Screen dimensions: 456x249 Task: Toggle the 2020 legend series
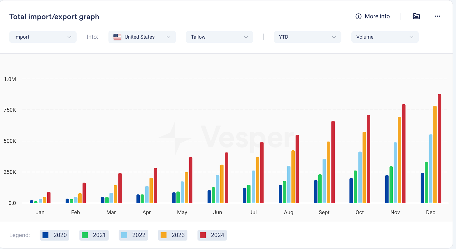54,235
